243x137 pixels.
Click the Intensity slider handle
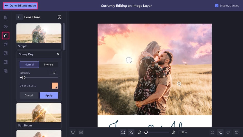24,77
